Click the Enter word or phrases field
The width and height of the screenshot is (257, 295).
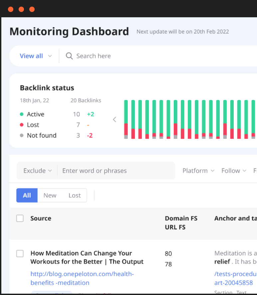[x=116, y=171]
